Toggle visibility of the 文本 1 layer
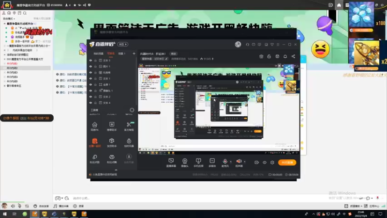 pos(90,78)
